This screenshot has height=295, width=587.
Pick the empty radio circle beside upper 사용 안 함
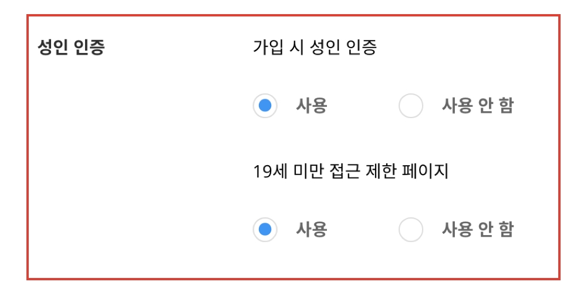coord(410,106)
